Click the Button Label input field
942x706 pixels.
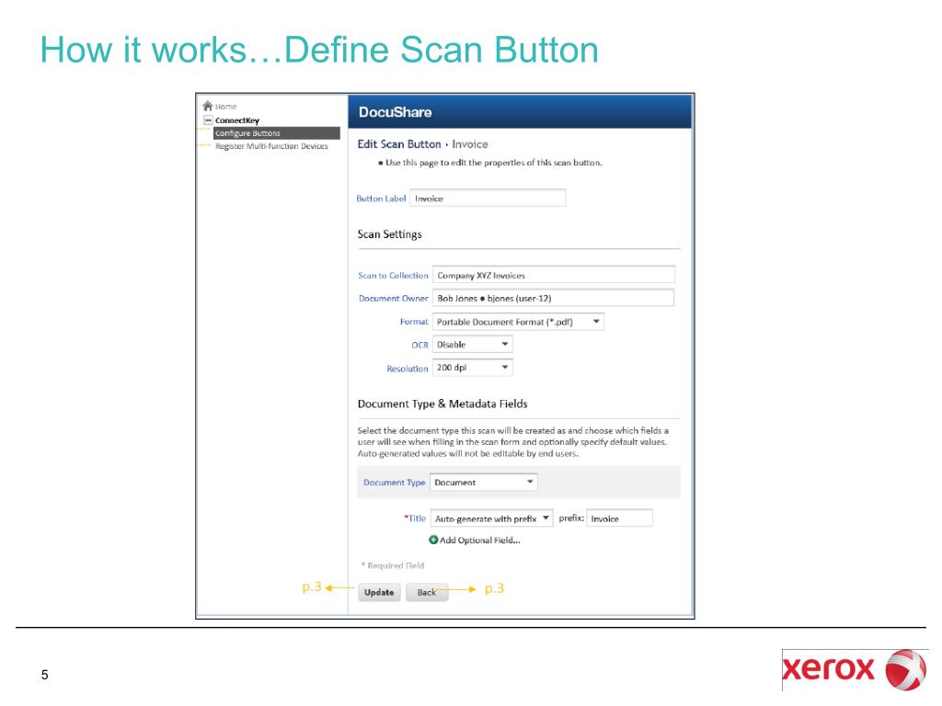click(x=488, y=199)
